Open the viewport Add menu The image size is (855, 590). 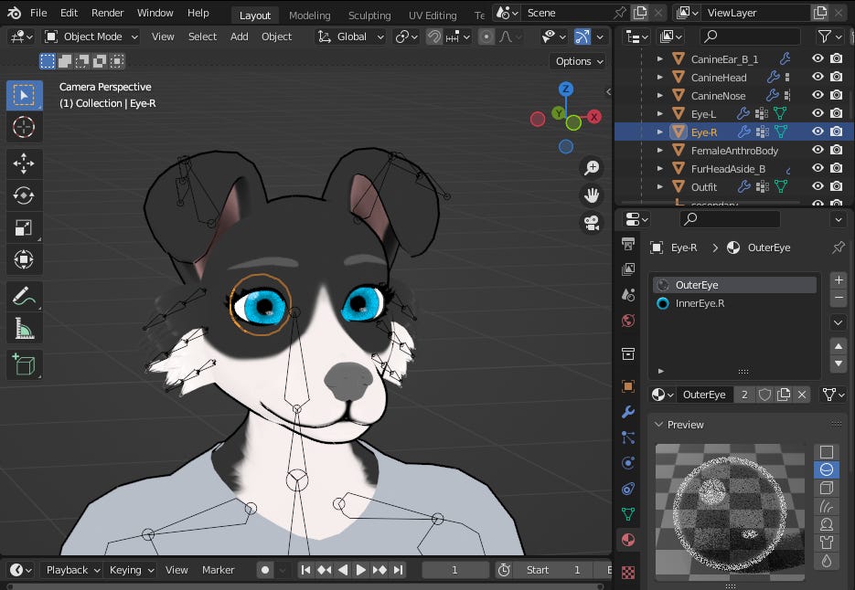[x=239, y=37]
